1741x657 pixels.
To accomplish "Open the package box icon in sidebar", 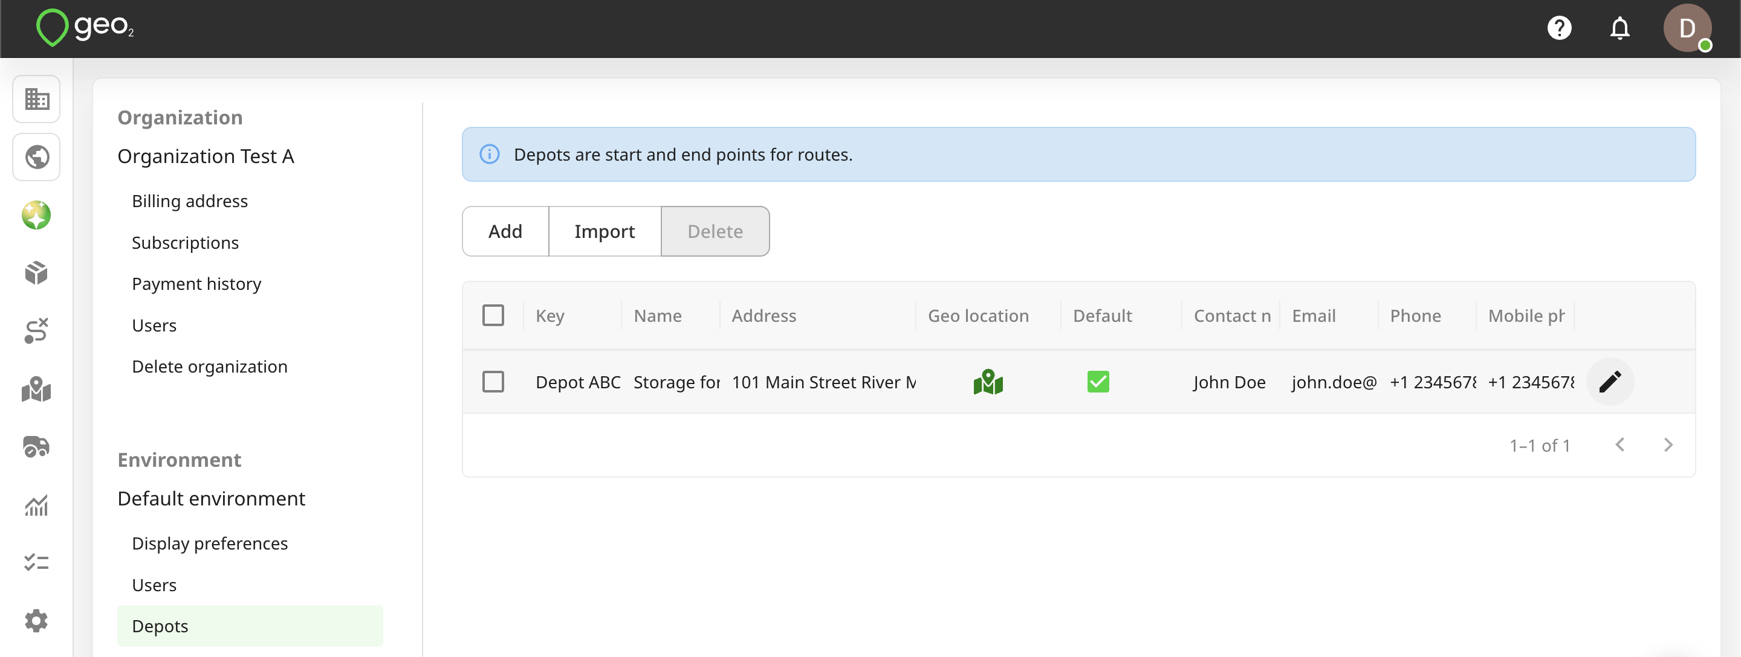I will click(x=36, y=274).
